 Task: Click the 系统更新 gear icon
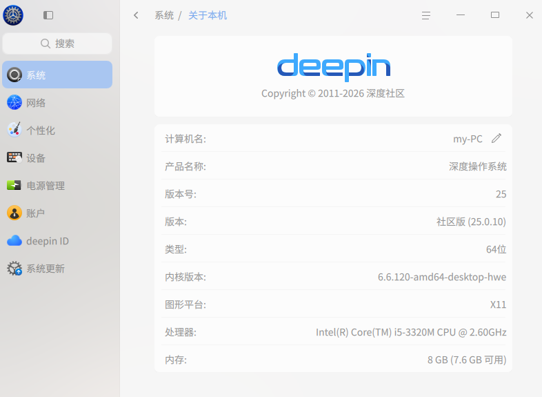14,269
